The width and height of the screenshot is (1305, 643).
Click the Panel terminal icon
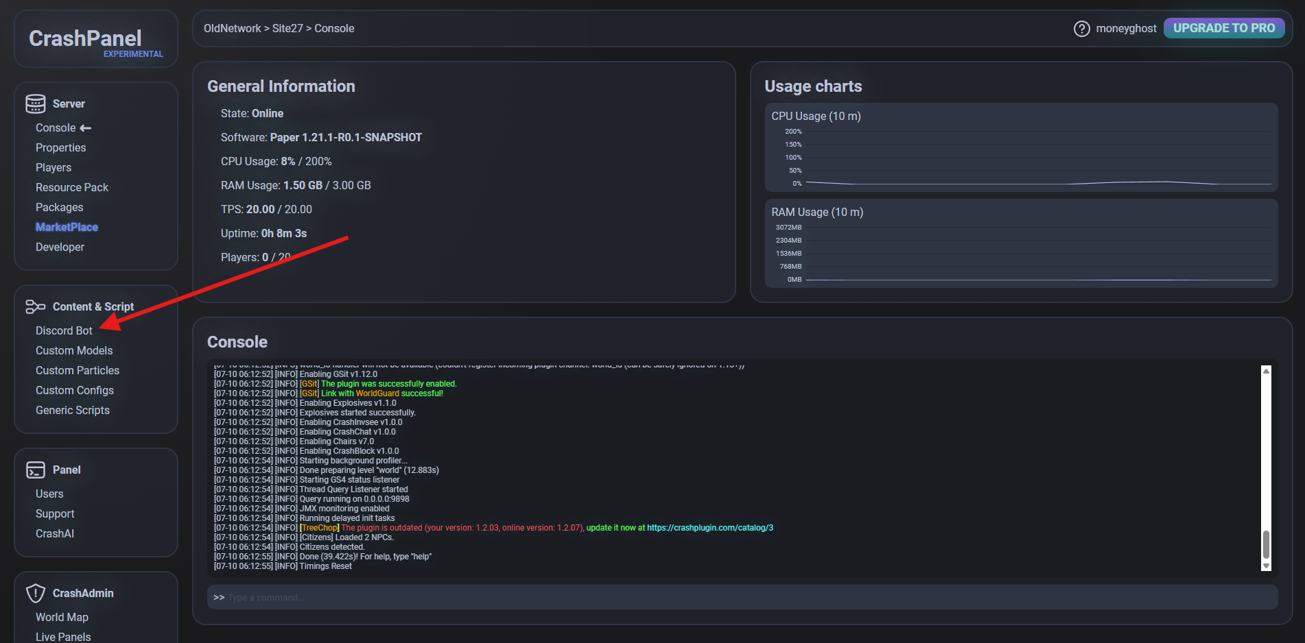tap(36, 470)
